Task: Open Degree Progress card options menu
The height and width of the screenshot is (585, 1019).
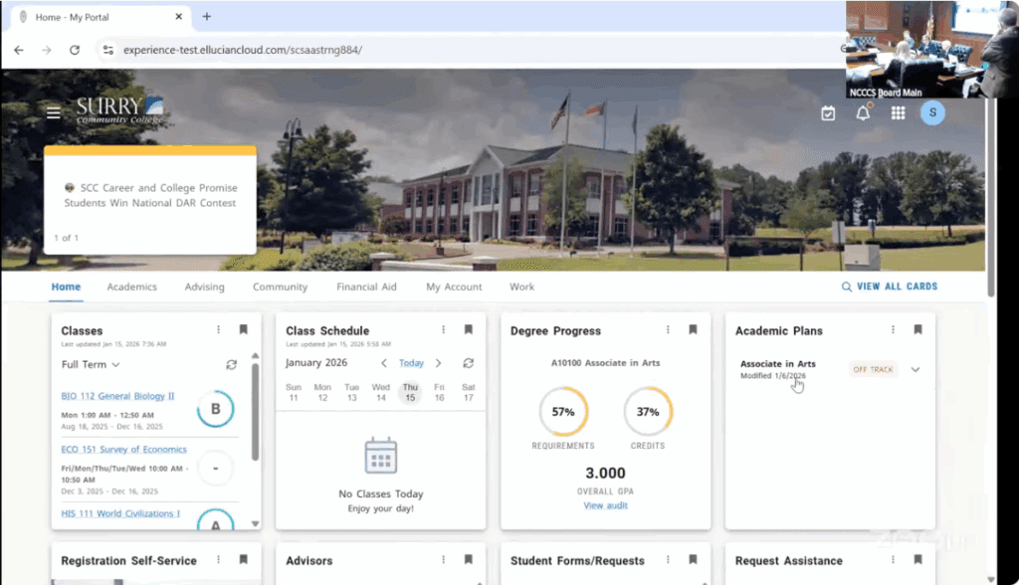Action: [668, 330]
